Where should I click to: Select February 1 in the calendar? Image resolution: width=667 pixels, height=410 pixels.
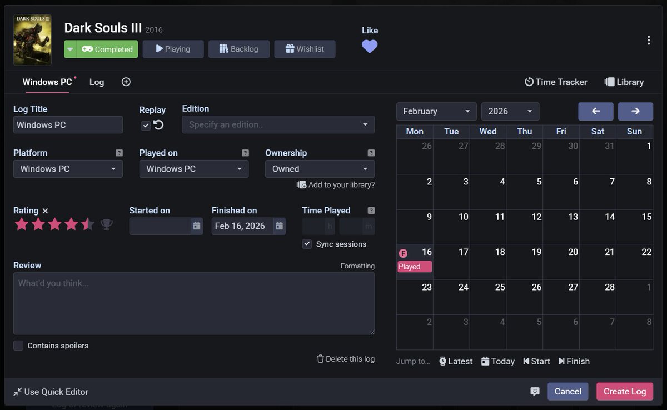click(x=635, y=157)
